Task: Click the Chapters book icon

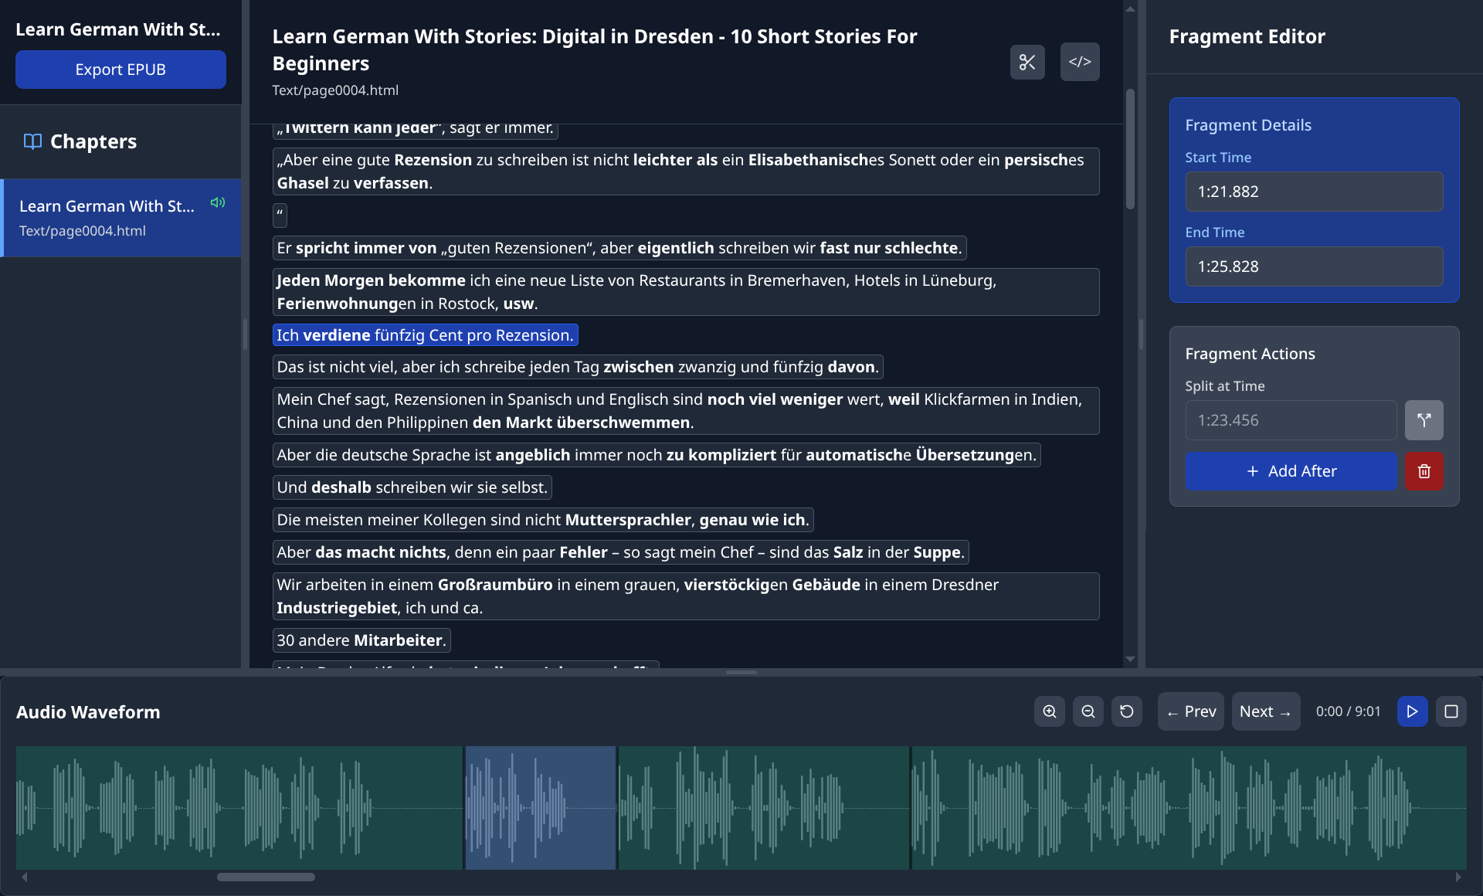Action: tap(32, 141)
